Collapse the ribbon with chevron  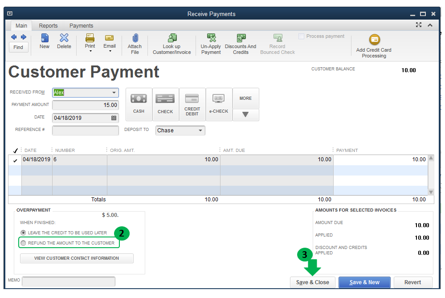[x=430, y=25]
